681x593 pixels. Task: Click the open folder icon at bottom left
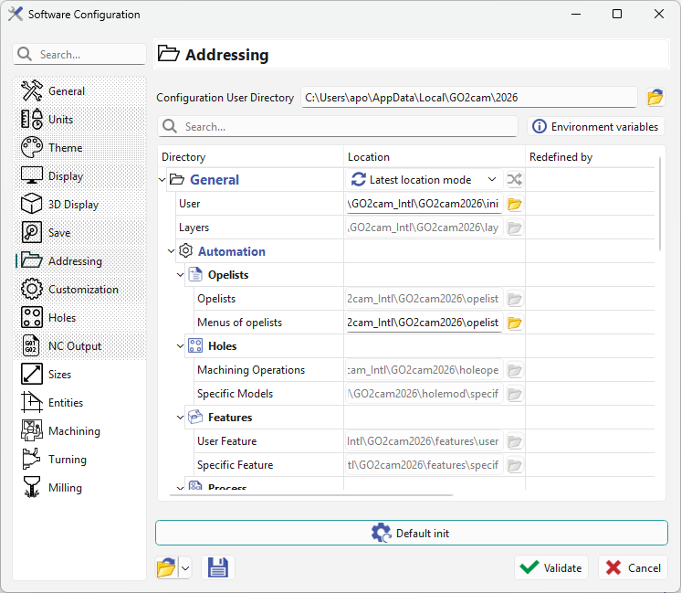pyautogui.click(x=166, y=567)
